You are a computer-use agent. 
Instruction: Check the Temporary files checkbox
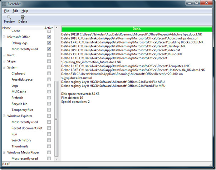click(x=49, y=110)
